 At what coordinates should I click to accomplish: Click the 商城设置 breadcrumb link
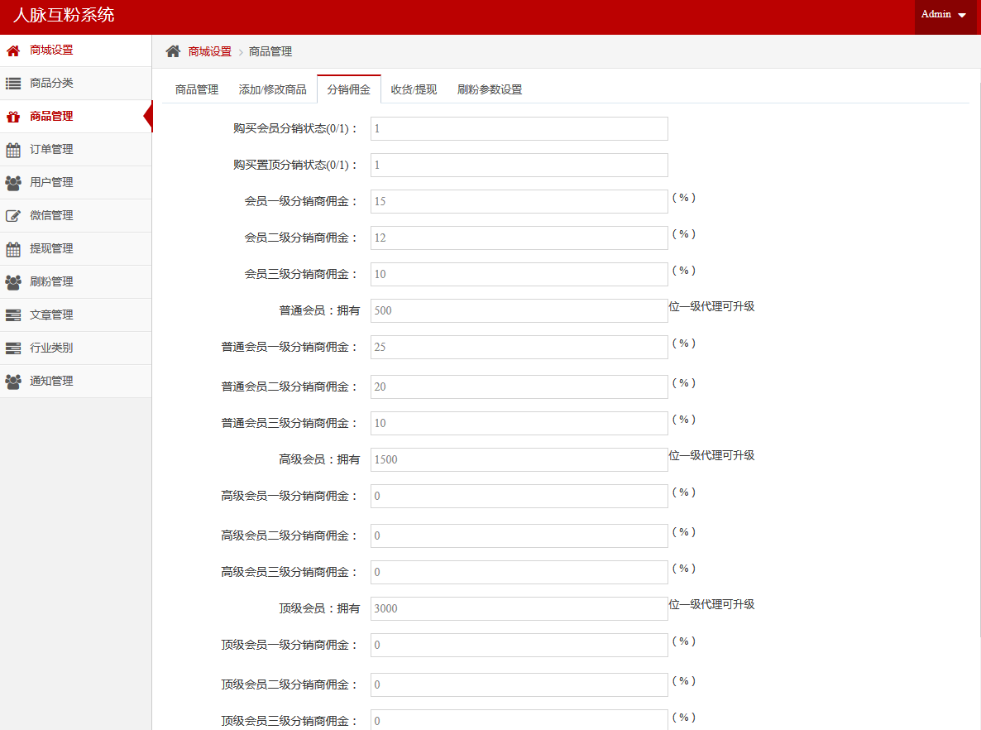point(210,51)
